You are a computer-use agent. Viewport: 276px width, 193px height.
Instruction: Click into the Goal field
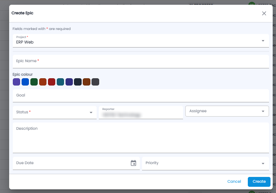141,96
